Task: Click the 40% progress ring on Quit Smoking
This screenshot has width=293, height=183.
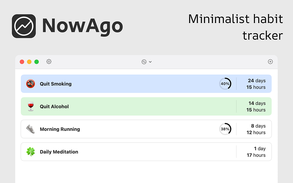Action: pos(225,84)
